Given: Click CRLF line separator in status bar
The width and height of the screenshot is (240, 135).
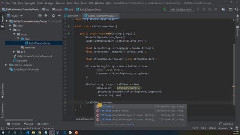Looking at the screenshot, I should pos(203,128).
